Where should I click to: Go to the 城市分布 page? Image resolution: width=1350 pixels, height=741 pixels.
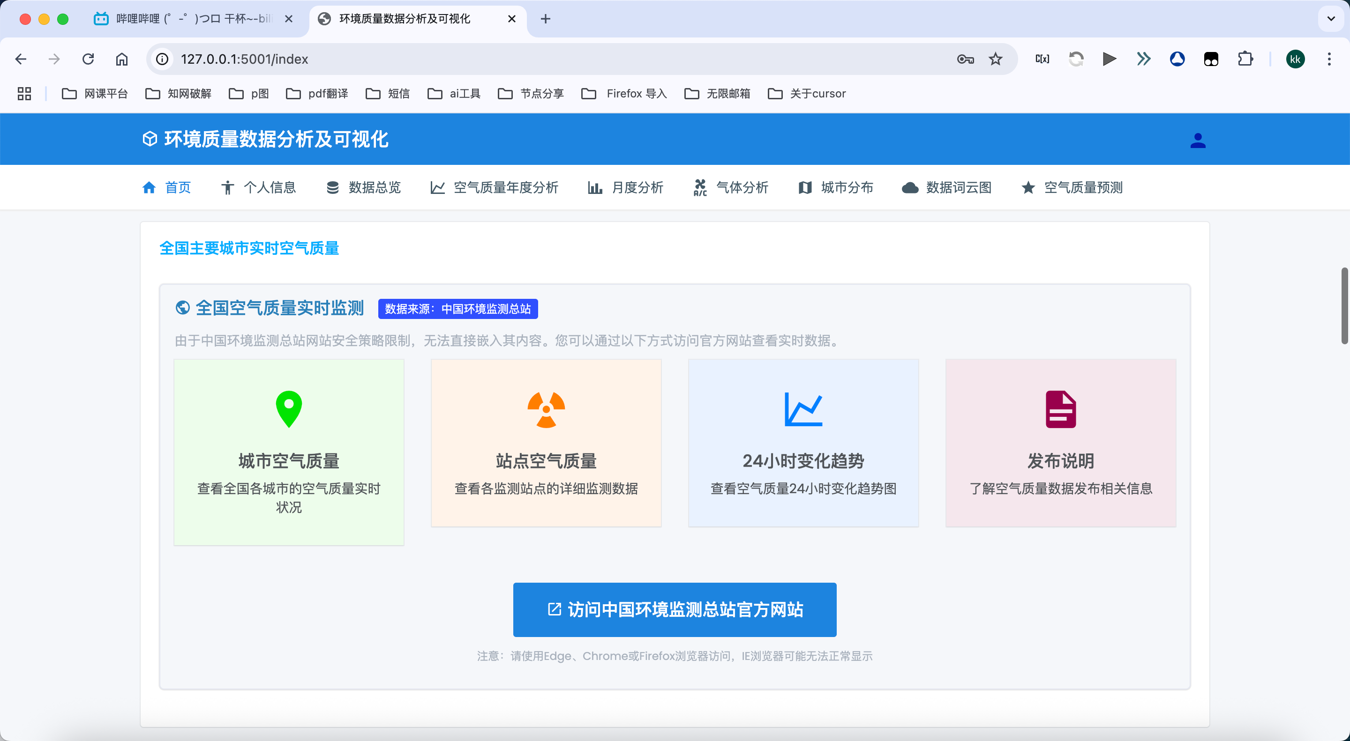point(836,187)
